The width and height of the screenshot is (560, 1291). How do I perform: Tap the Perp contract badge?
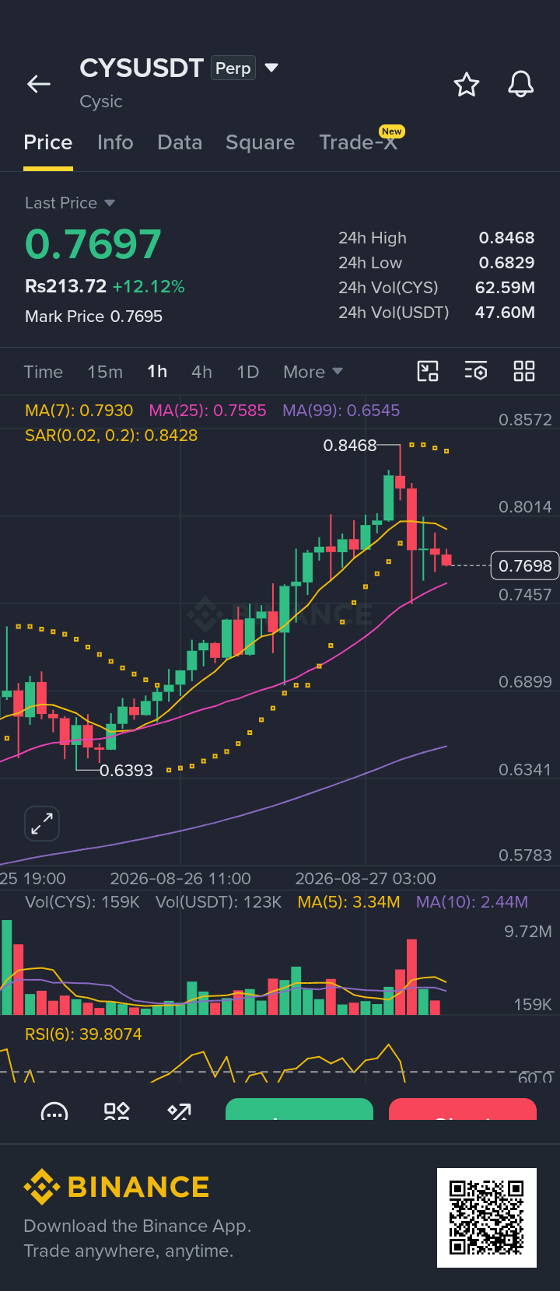coord(233,68)
